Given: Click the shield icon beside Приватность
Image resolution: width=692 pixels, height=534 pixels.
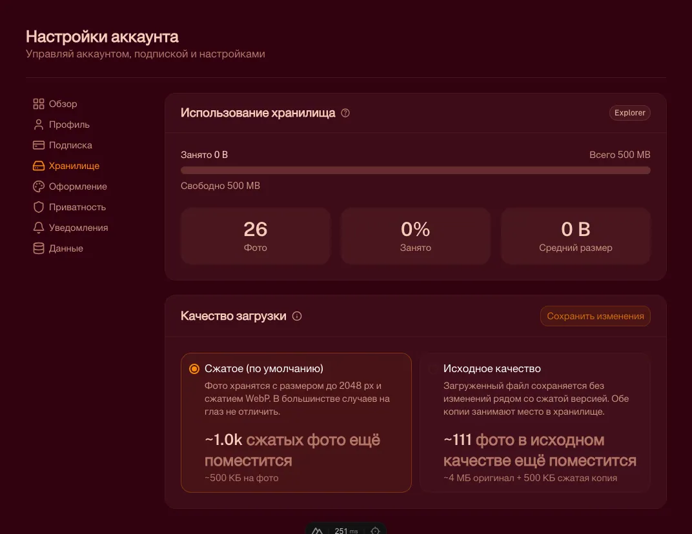Looking at the screenshot, I should coord(39,207).
